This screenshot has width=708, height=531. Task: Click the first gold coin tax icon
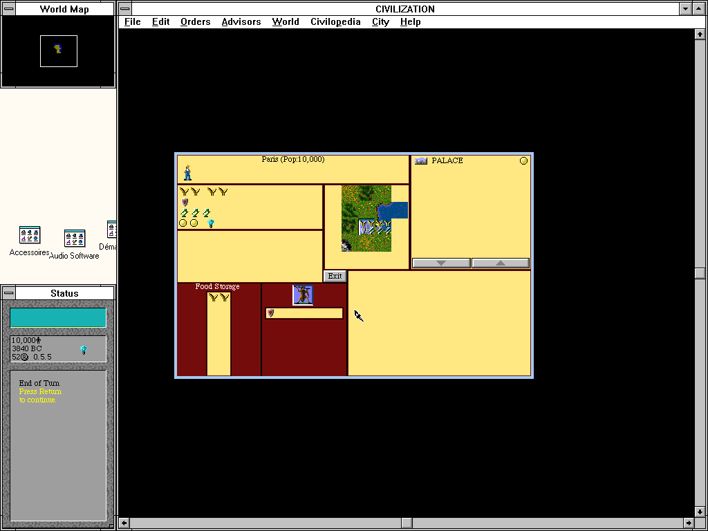point(183,223)
